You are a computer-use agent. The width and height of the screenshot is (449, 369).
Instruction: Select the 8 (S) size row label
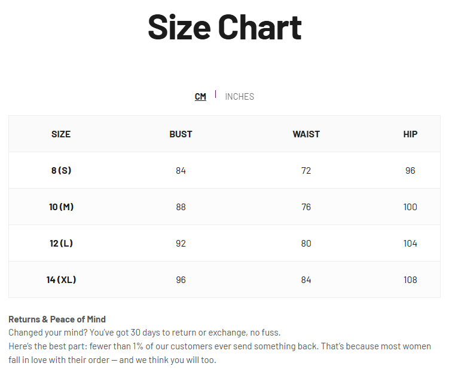(61, 171)
